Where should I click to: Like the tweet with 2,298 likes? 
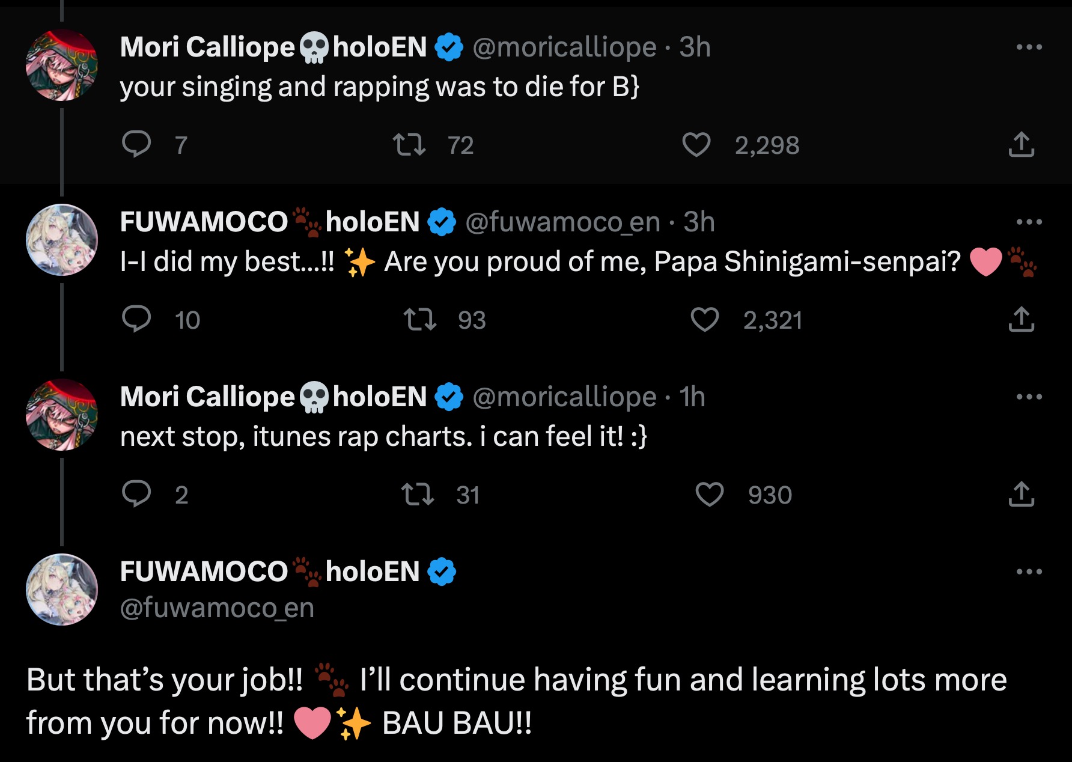point(696,144)
